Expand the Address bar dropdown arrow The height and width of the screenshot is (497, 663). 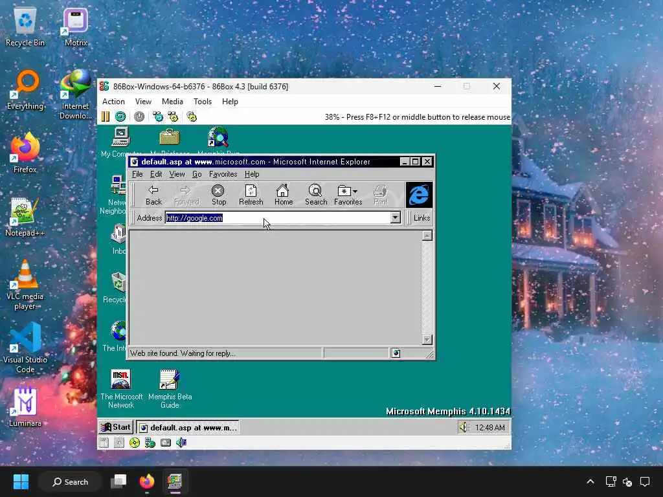point(396,217)
